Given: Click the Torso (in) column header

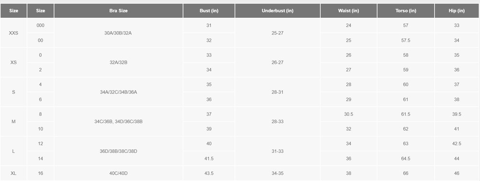Looking at the screenshot, I should 406,11.
